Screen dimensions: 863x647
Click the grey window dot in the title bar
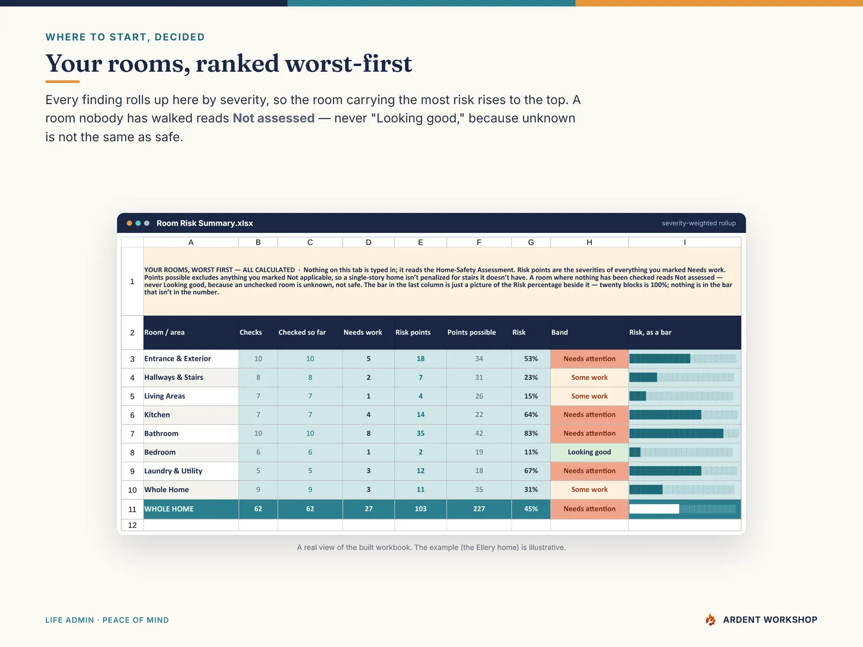click(x=147, y=223)
